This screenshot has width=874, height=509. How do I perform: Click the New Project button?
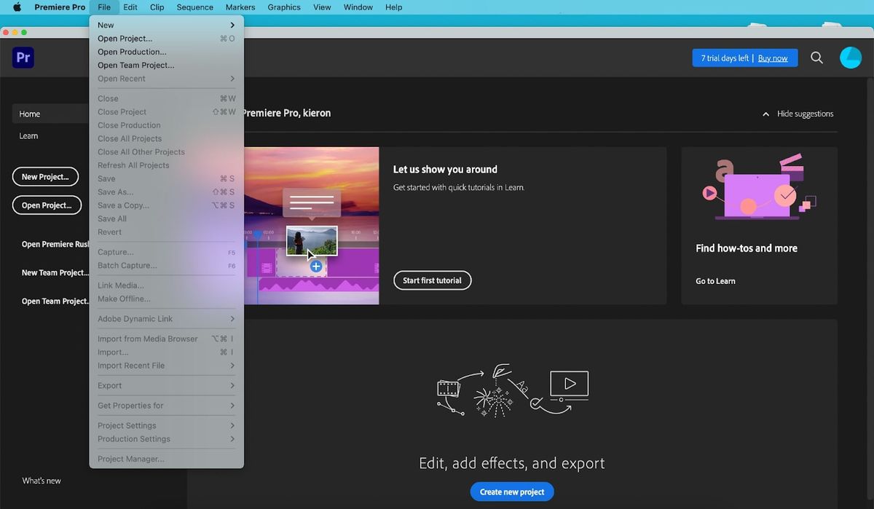(45, 176)
